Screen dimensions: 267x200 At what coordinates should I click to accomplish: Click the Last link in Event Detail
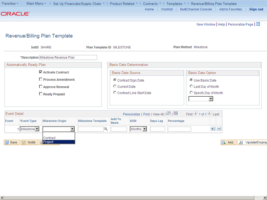click(x=216, y=114)
